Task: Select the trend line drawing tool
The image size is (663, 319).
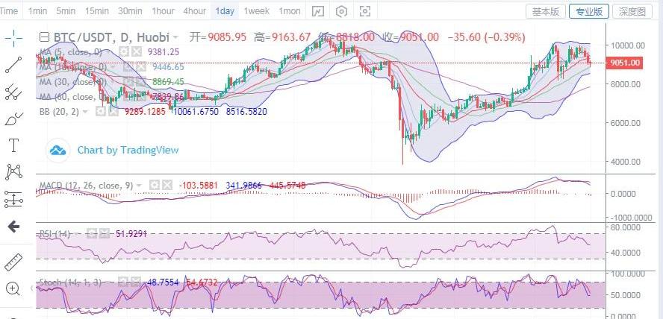Action: 13,65
